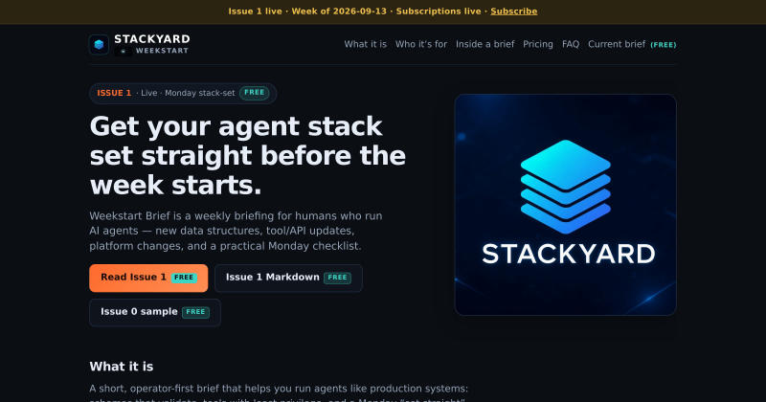Open the Pricing nav link

click(x=538, y=44)
